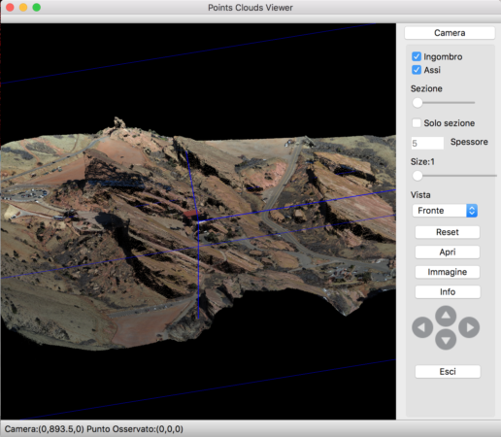Open the Vista dropdown showing Fronte
501x437 pixels.
pyautogui.click(x=445, y=211)
